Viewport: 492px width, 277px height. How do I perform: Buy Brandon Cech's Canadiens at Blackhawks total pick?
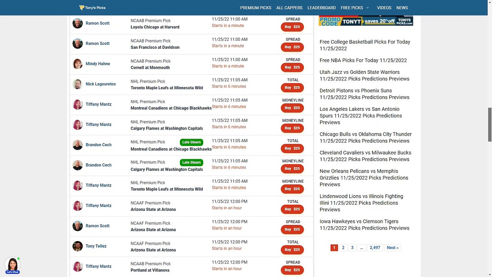click(292, 148)
